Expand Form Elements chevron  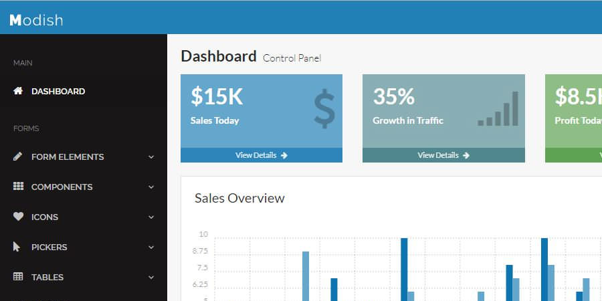click(x=151, y=157)
